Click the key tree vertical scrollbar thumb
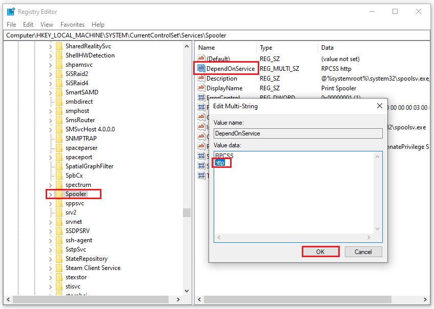Image resolution: width=434 pixels, height=309 pixels. tap(187, 213)
